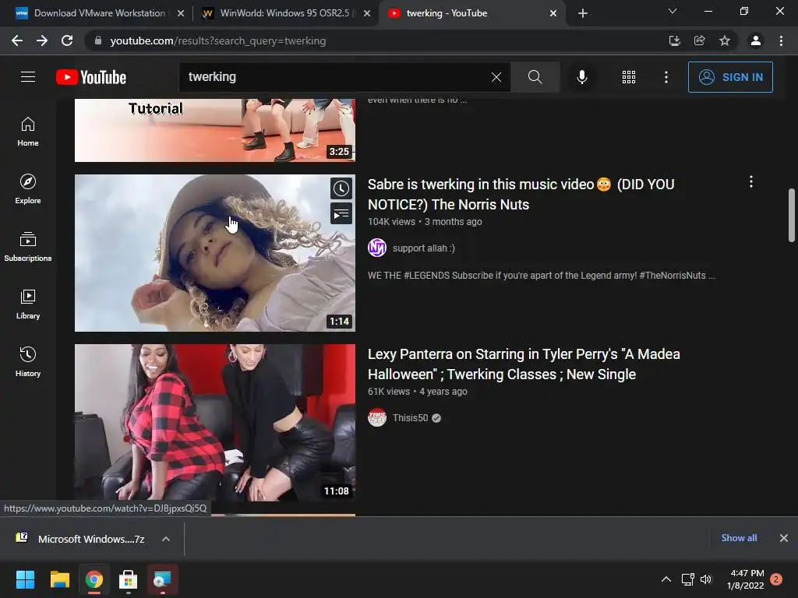This screenshot has width=798, height=598.
Task: Expand download item options chevron
Action: click(166, 539)
